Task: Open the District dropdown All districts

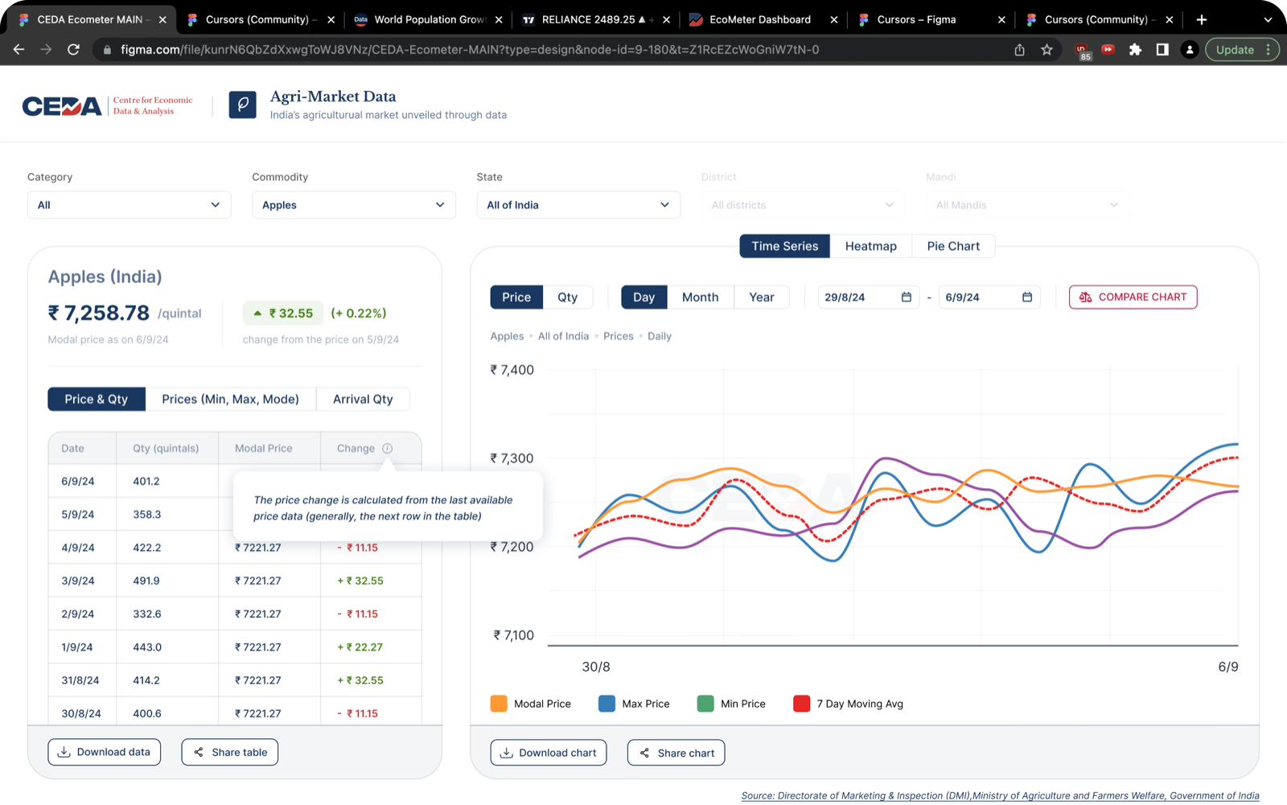Action: pyautogui.click(x=803, y=205)
